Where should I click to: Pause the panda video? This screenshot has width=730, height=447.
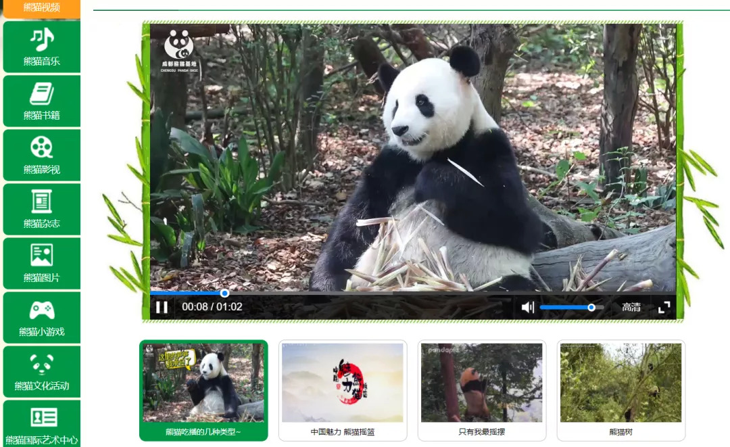[x=162, y=307]
